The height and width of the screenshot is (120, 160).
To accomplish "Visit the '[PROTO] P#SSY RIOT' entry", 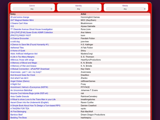I will pyautogui.click(x=20, y=36).
